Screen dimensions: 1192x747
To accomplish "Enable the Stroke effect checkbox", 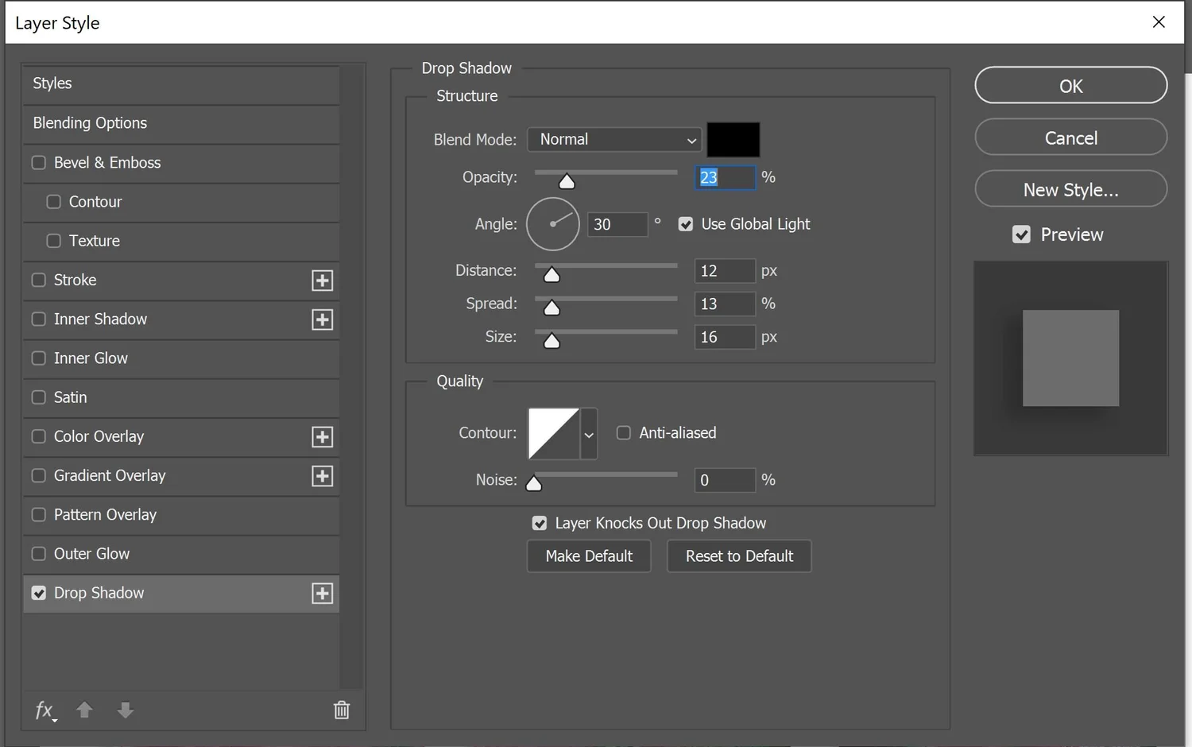I will tap(38, 280).
